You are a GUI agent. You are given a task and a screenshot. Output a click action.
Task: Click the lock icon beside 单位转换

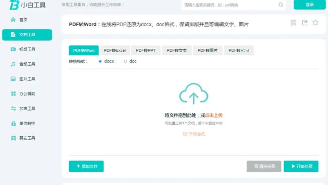pos(13,123)
